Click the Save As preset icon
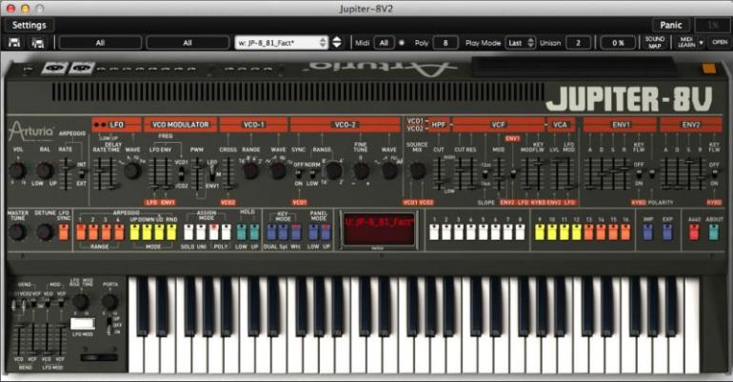The width and height of the screenshot is (733, 382). click(x=37, y=43)
